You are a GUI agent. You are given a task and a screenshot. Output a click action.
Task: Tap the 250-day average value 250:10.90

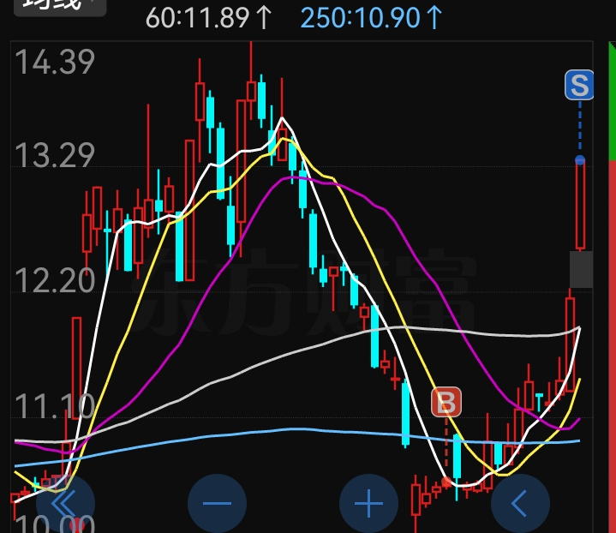pyautogui.click(x=371, y=18)
